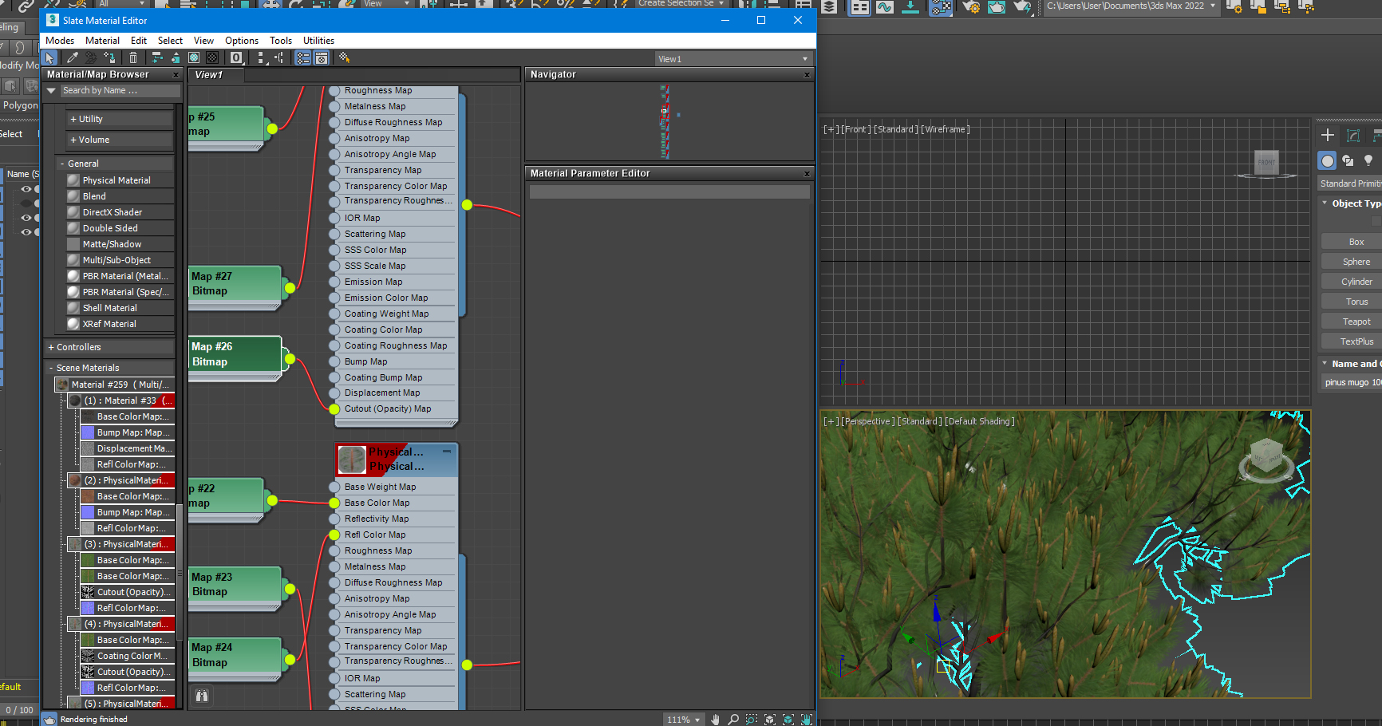This screenshot has height=726, width=1382.
Task: Open the Material menu
Action: point(102,41)
